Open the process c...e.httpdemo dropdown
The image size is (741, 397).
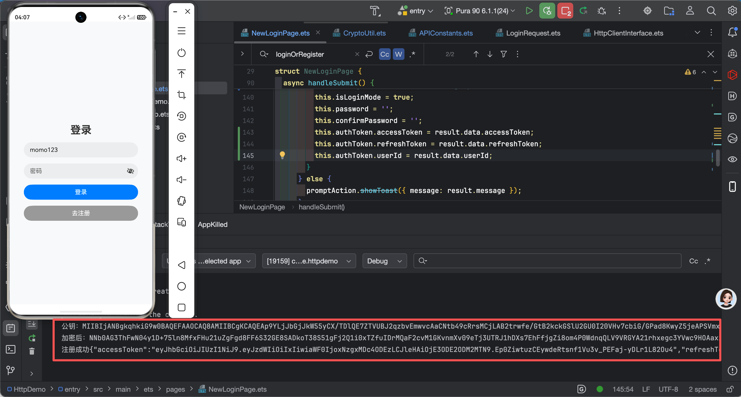309,261
